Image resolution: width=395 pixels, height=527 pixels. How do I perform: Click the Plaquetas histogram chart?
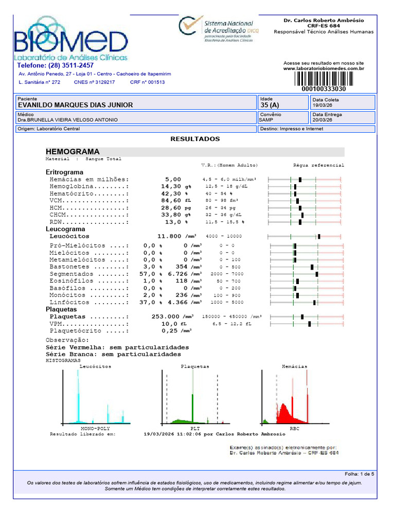(195, 398)
